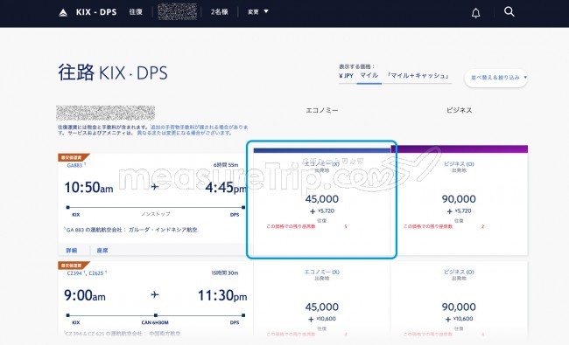Click the airplane icon on CZ394 flight

click(x=155, y=294)
